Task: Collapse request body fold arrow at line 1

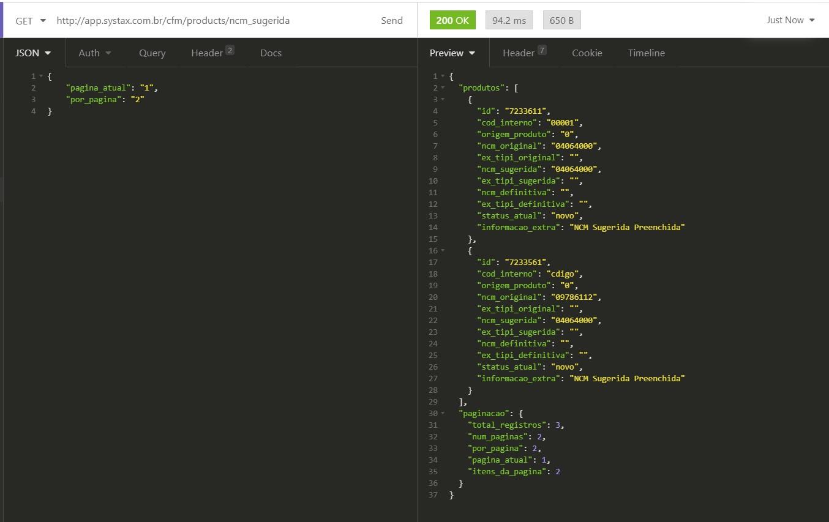Action: pos(41,76)
